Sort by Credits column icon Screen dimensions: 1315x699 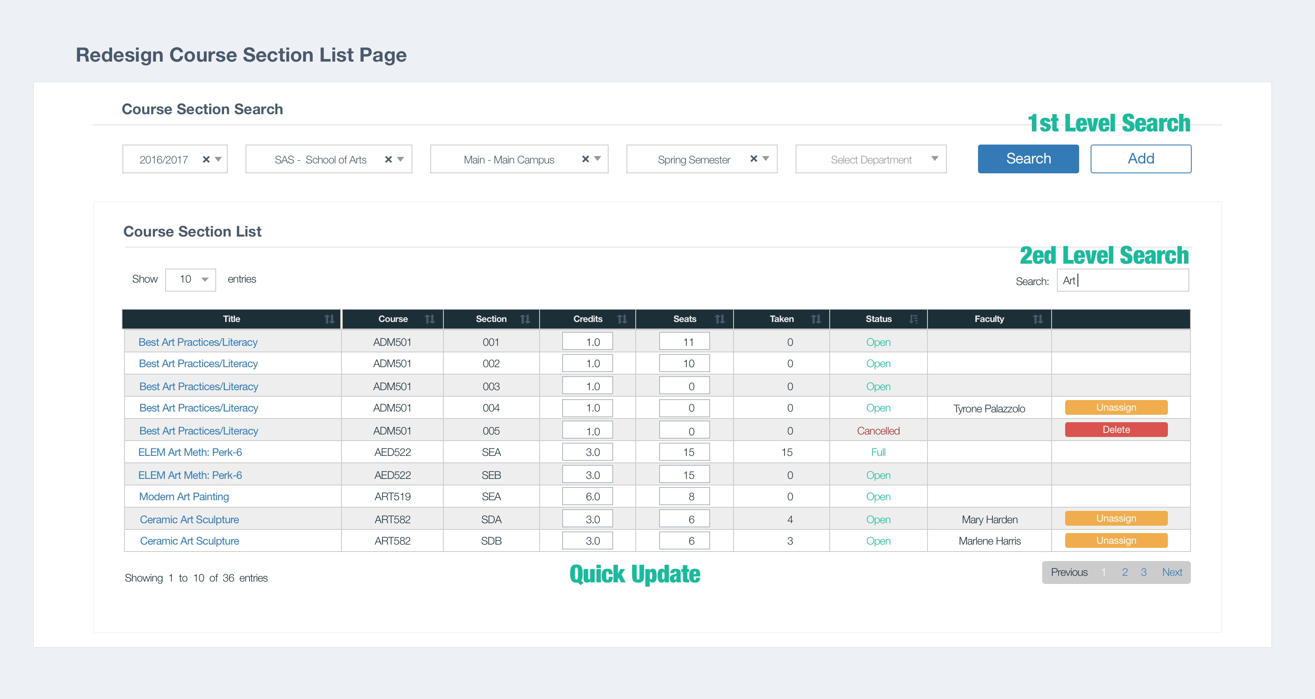[622, 319]
